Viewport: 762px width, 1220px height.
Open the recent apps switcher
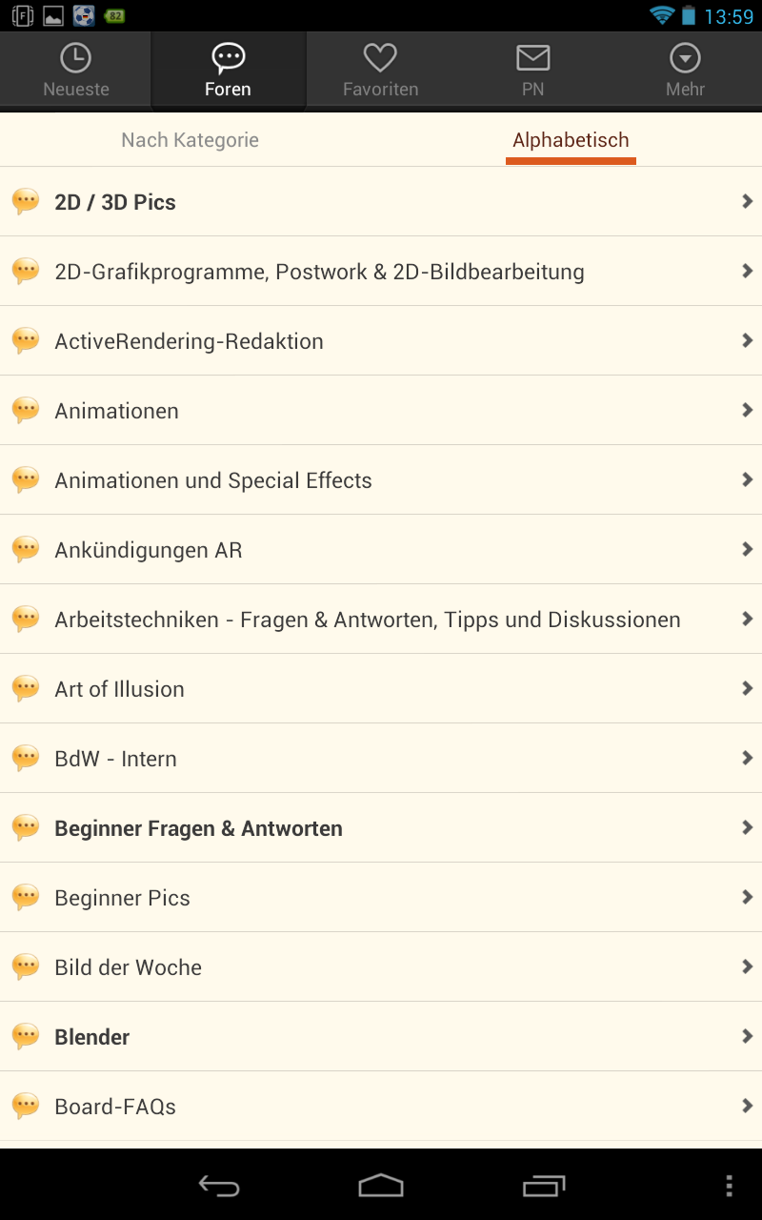coord(544,1185)
